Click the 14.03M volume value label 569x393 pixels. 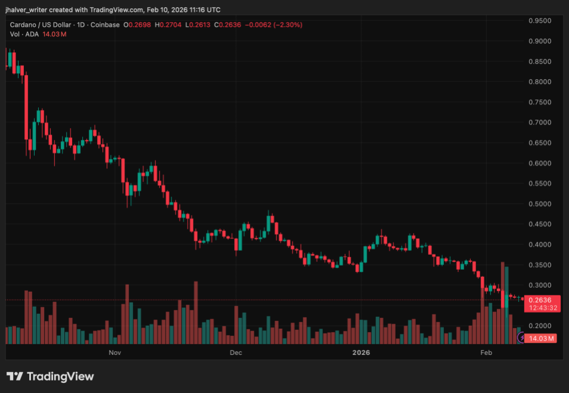click(541, 338)
